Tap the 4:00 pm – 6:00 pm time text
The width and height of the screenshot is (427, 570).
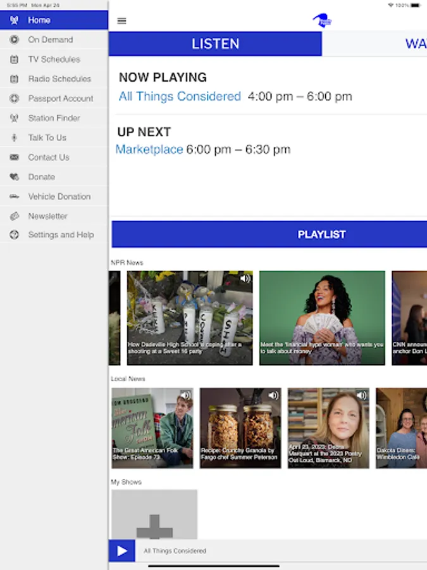pos(300,96)
